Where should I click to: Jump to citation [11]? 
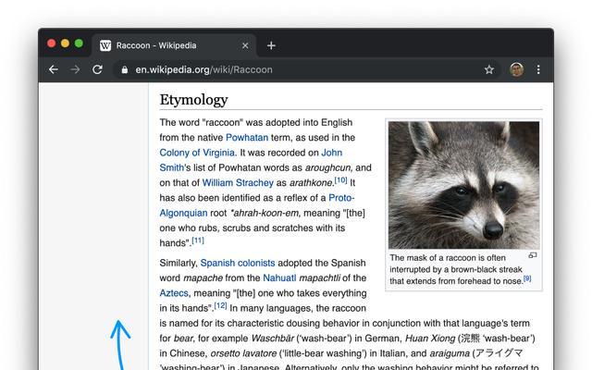(x=198, y=240)
